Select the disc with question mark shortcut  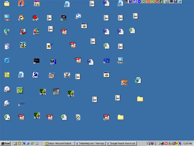coord(7,103)
